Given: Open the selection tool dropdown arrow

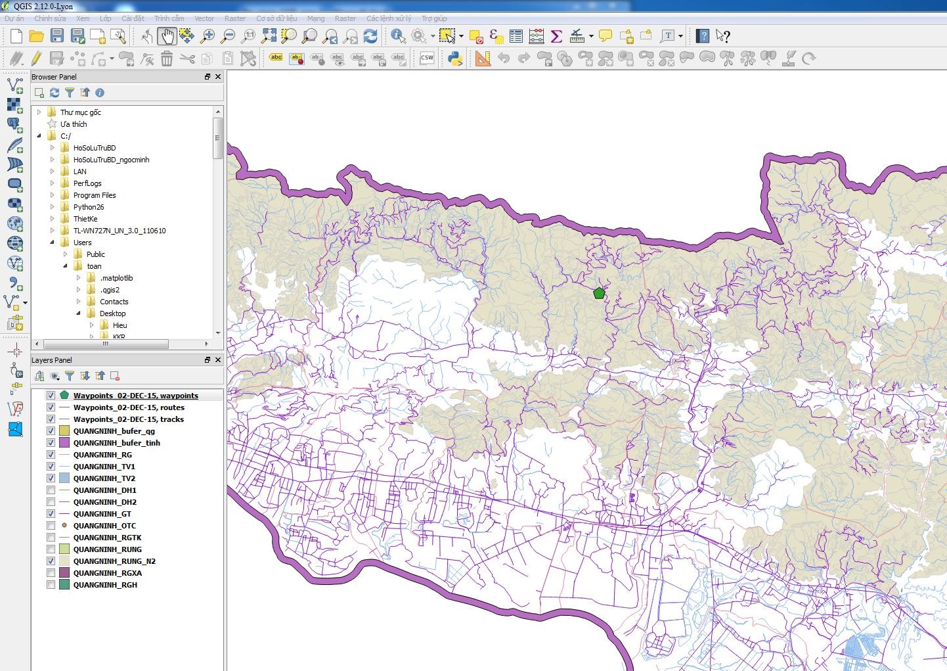Looking at the screenshot, I should pyautogui.click(x=461, y=36).
